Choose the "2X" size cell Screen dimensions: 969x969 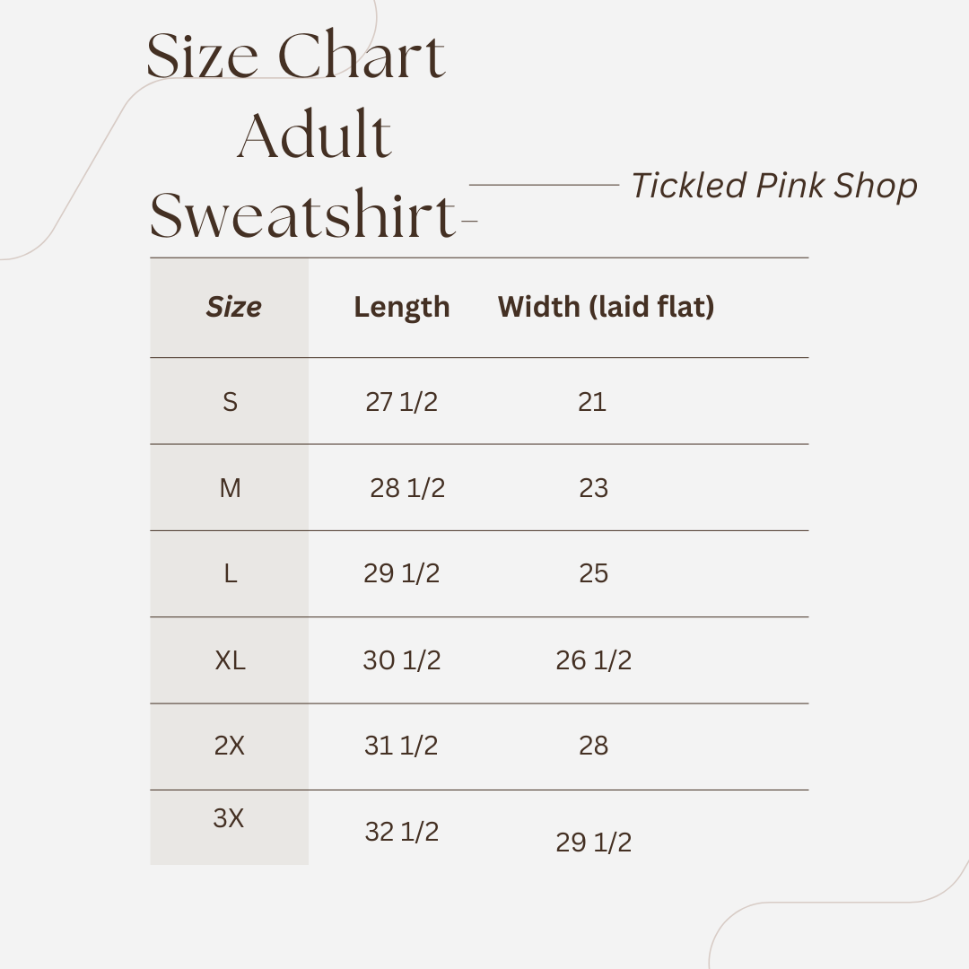click(x=230, y=746)
